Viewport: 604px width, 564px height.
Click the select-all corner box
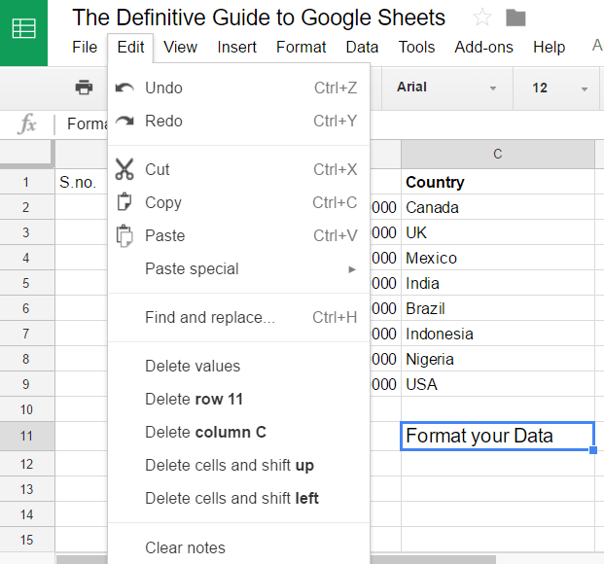[x=27, y=154]
